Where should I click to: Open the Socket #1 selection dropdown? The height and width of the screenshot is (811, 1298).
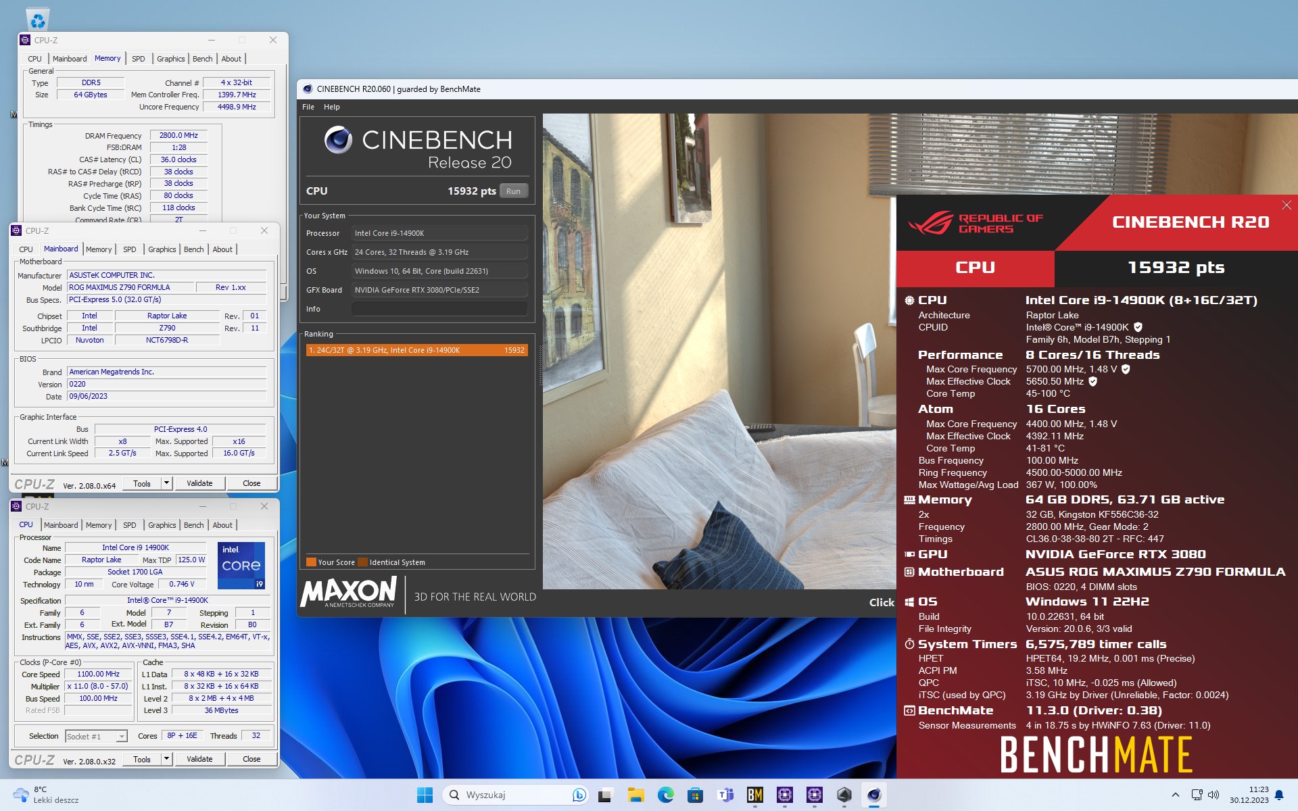coord(96,736)
